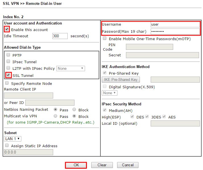The width and height of the screenshot is (203, 170).
Task: Click the Username input field
Action: pos(175,24)
